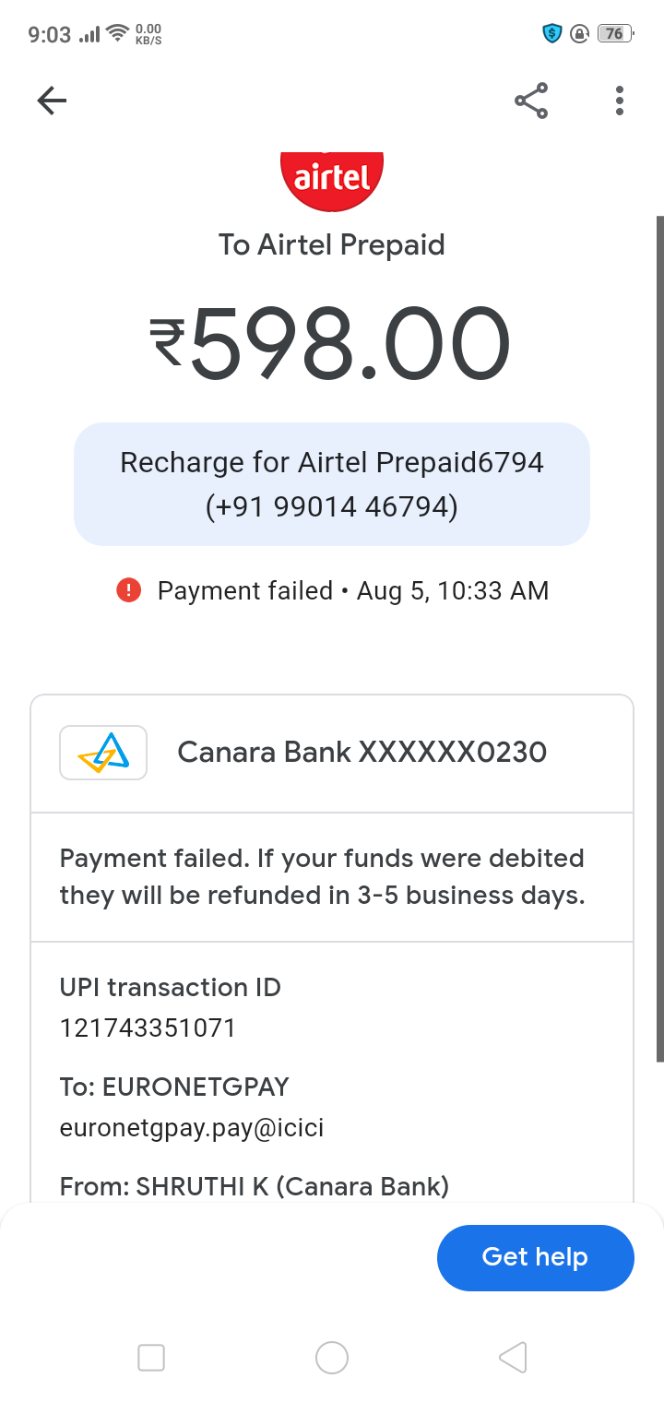Tap the Recharge for Airtel Prepaid note
The image size is (664, 1402).
pos(332,484)
